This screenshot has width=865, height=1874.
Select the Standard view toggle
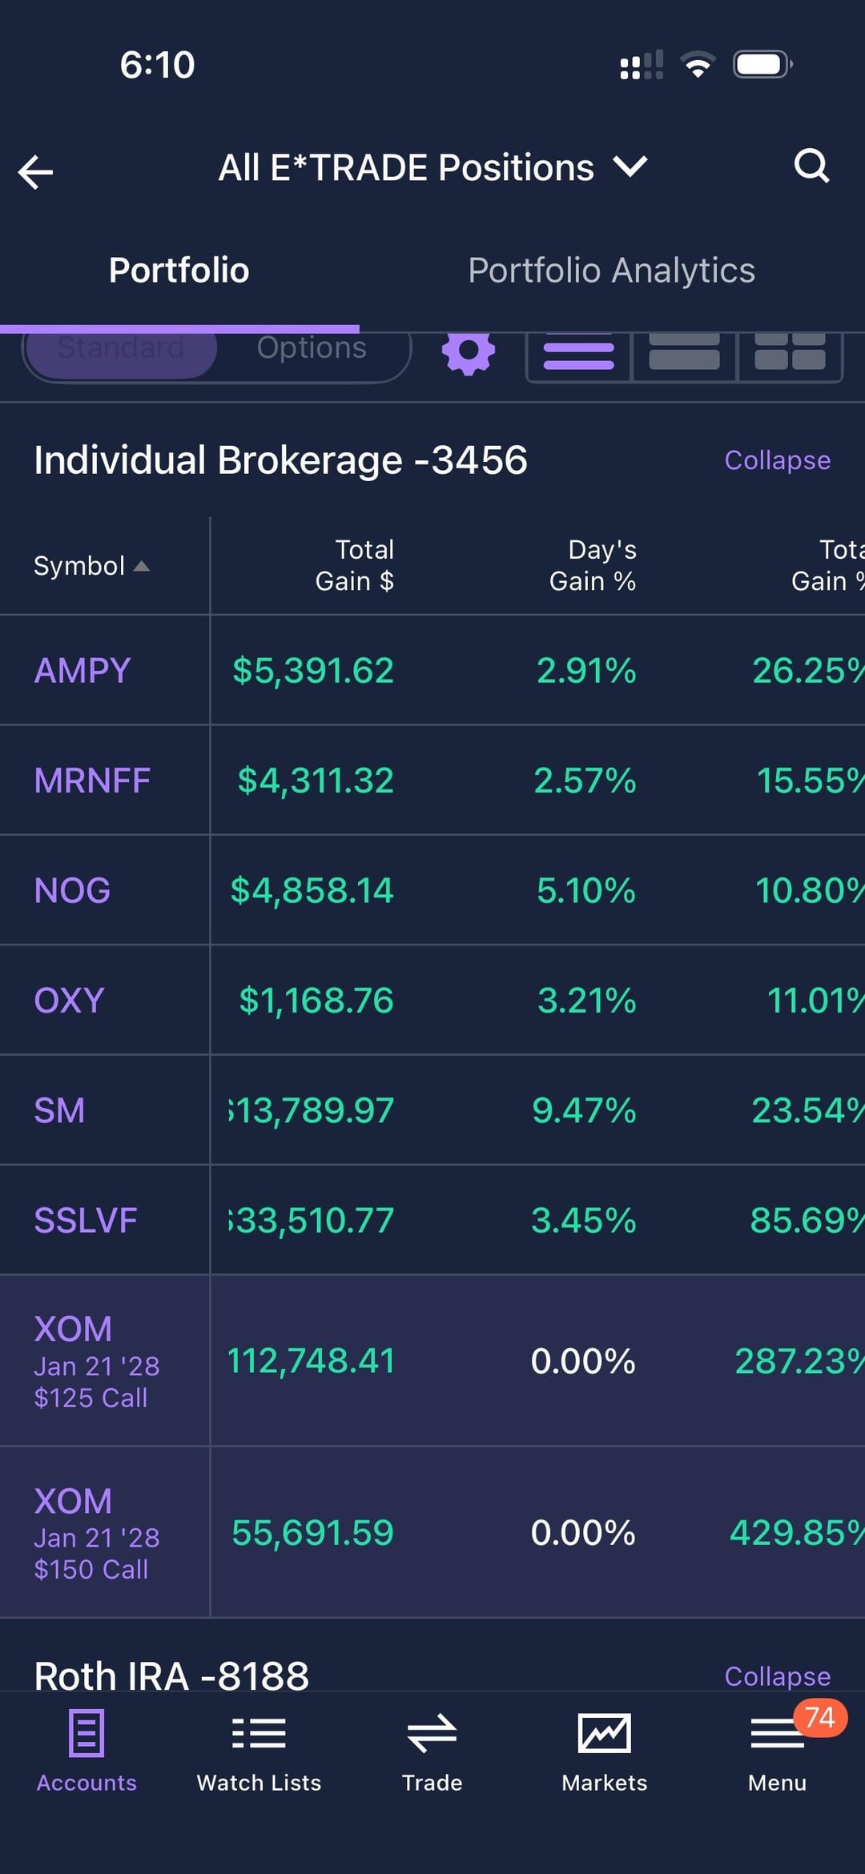tap(121, 351)
